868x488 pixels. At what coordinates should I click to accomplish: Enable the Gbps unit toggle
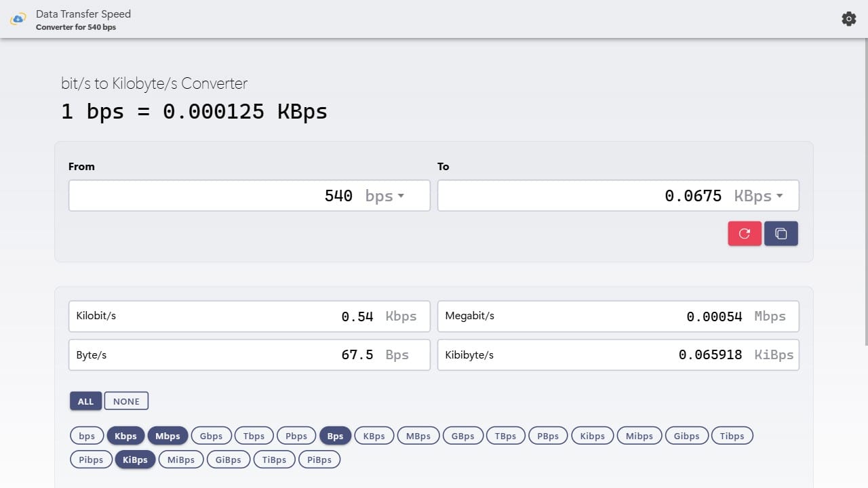pos(211,435)
